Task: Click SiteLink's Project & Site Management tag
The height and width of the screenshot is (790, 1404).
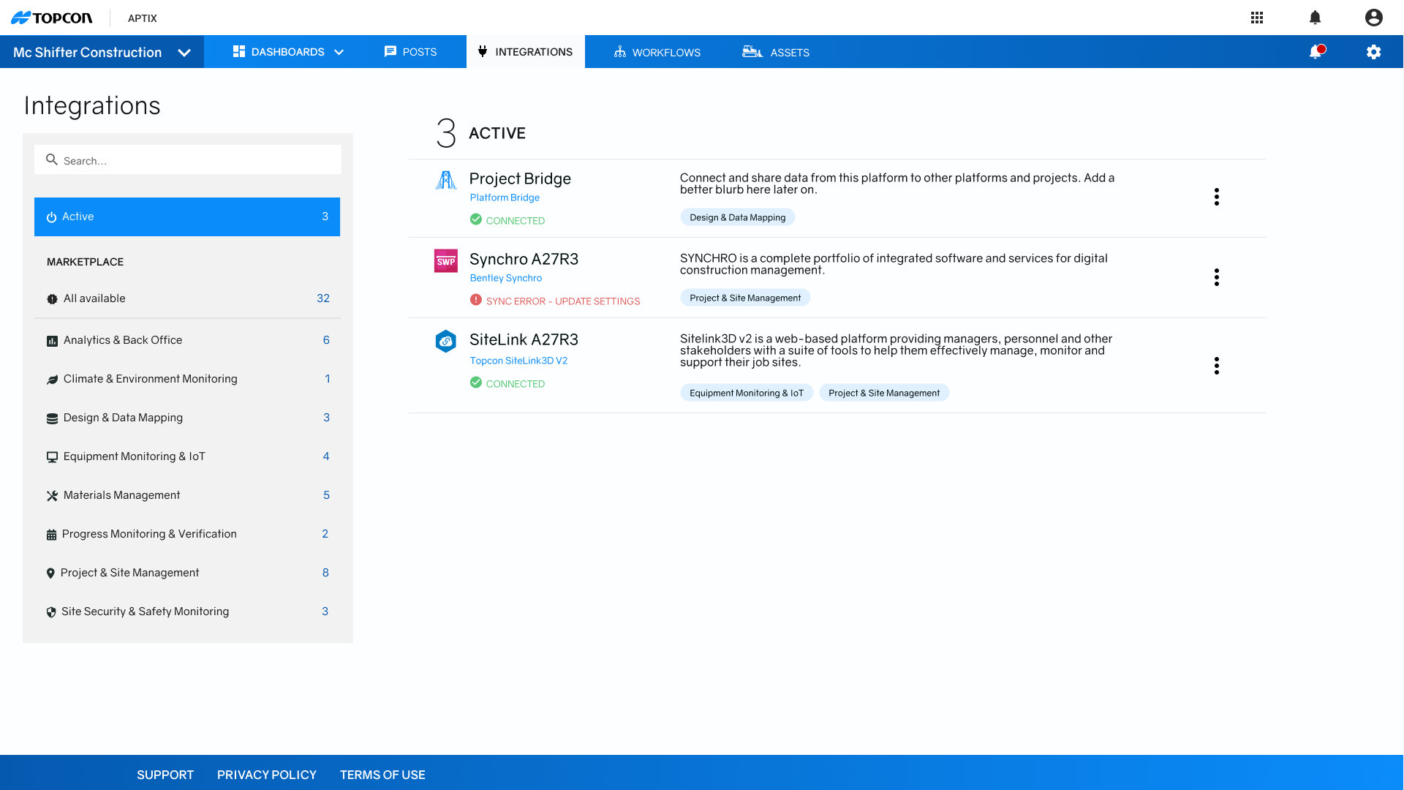Action: [884, 393]
